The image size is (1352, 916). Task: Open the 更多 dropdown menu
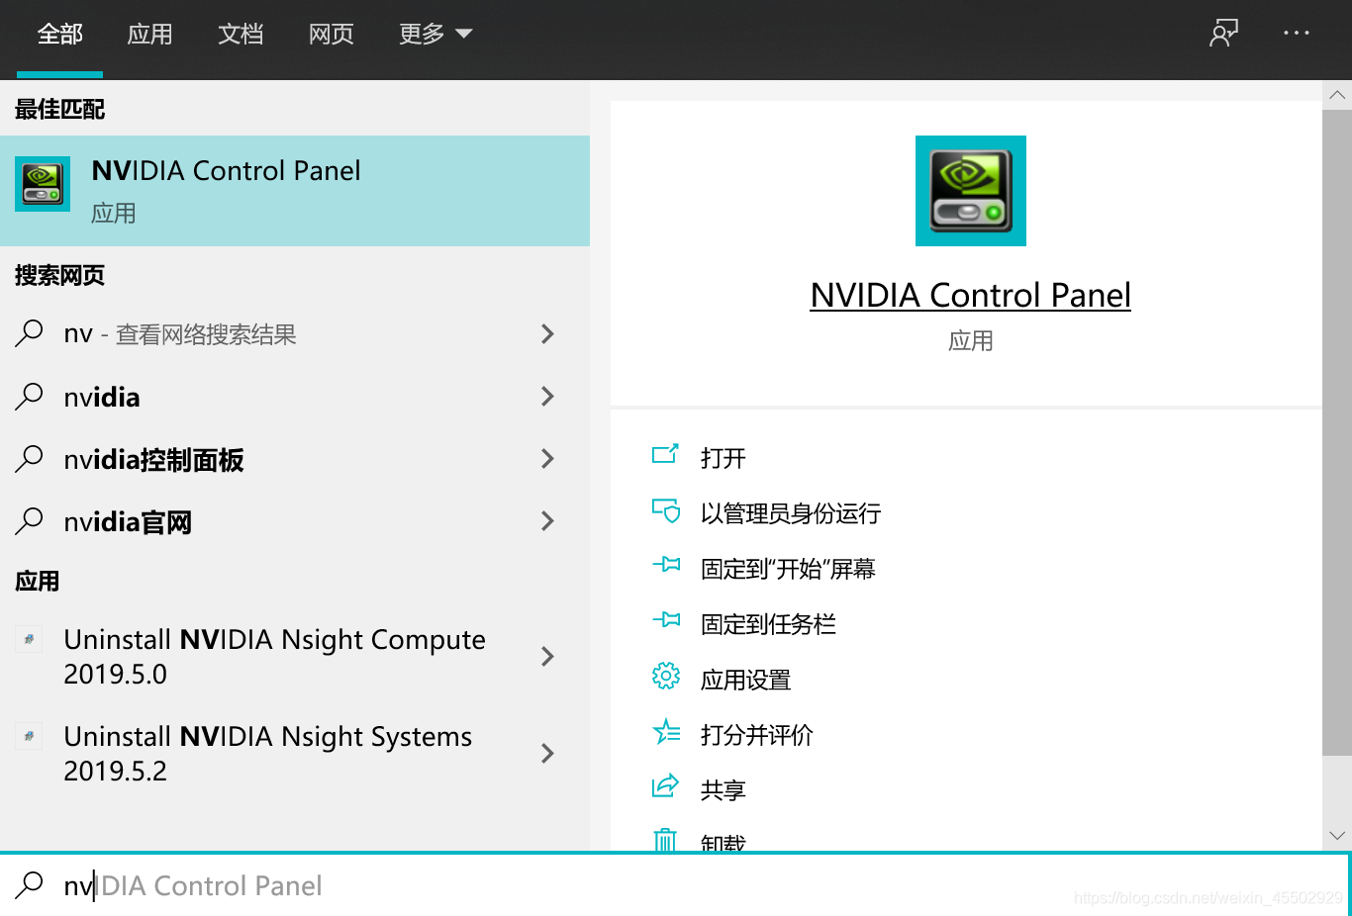pyautogui.click(x=435, y=35)
